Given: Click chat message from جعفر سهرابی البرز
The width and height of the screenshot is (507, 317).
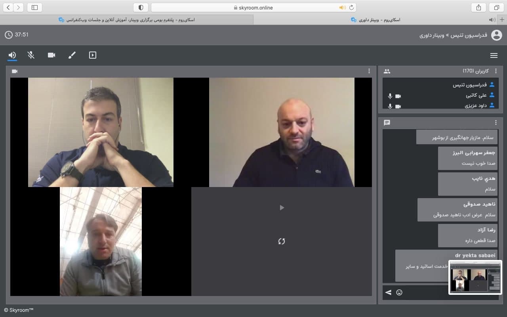Looking at the screenshot, I should (468, 158).
